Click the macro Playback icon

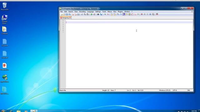(147, 14)
